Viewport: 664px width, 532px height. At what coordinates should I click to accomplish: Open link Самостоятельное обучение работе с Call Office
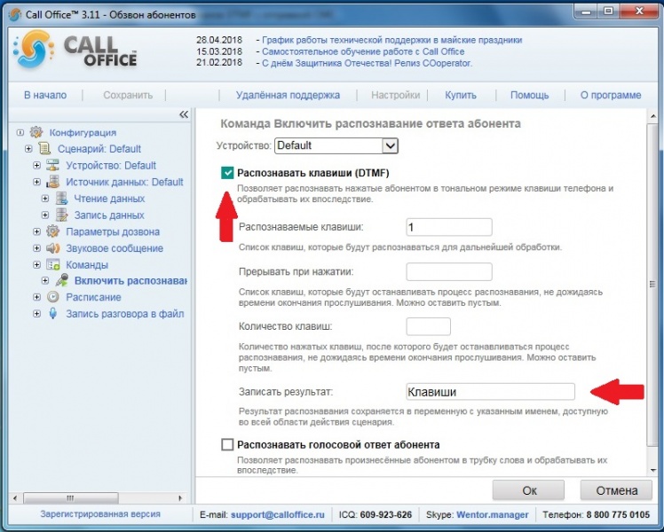[x=363, y=51]
